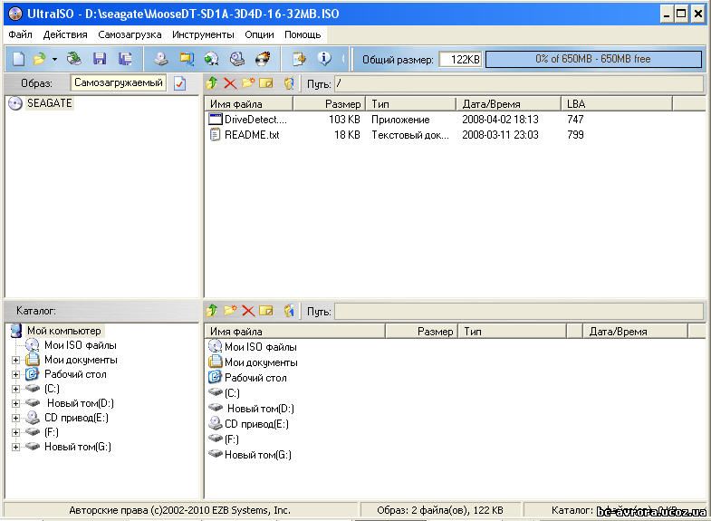Viewport: 711px width, 521px height.
Task: Create new folder in image pane
Action: tap(248, 83)
